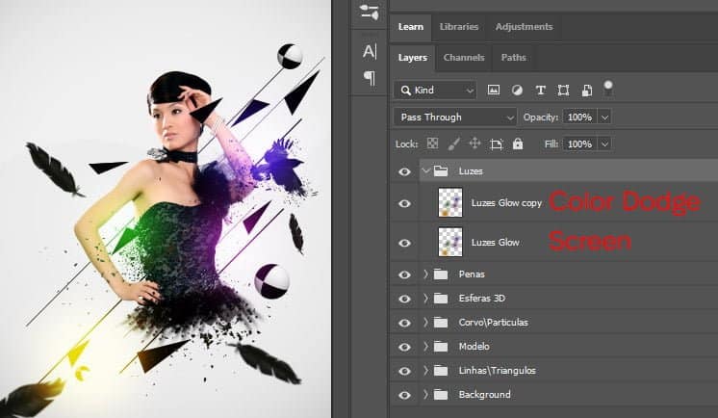Viewport: 718px width, 418px height.
Task: Open the Paragraph panel icon
Action: [x=370, y=78]
